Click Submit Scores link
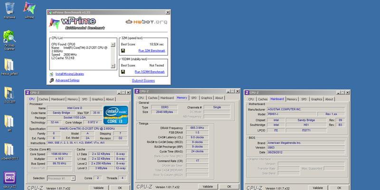380x190 pixels. [x=143, y=80]
